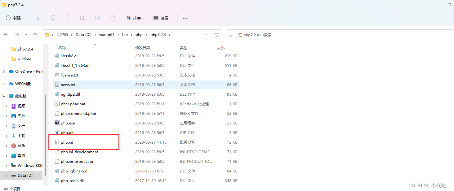Select the 下载 (Downloads) sidebar item
Screen dimensions: 454x191
[21, 136]
